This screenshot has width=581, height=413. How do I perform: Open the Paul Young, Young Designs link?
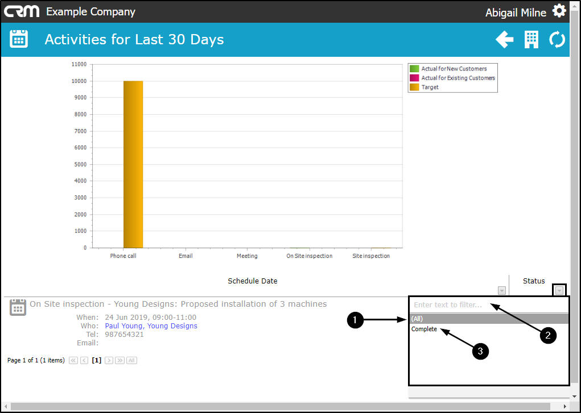(x=151, y=326)
